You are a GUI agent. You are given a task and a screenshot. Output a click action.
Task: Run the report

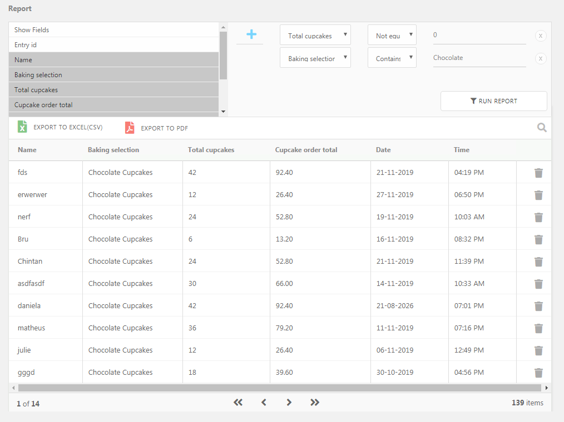pos(493,101)
